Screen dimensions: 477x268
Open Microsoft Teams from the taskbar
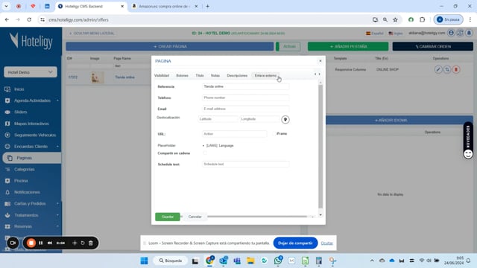pos(237,261)
